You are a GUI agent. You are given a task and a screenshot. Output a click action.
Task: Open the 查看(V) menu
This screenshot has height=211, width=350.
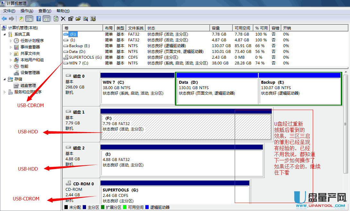(x=45, y=11)
